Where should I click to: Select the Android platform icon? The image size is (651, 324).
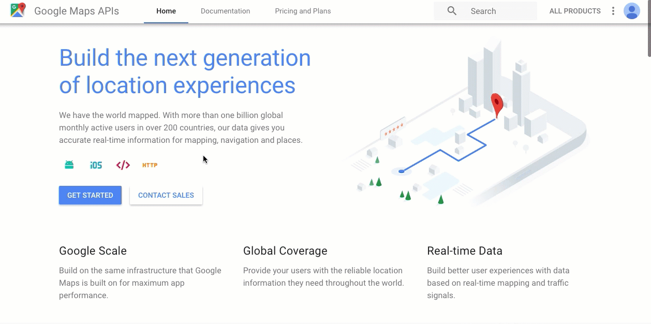point(69,165)
